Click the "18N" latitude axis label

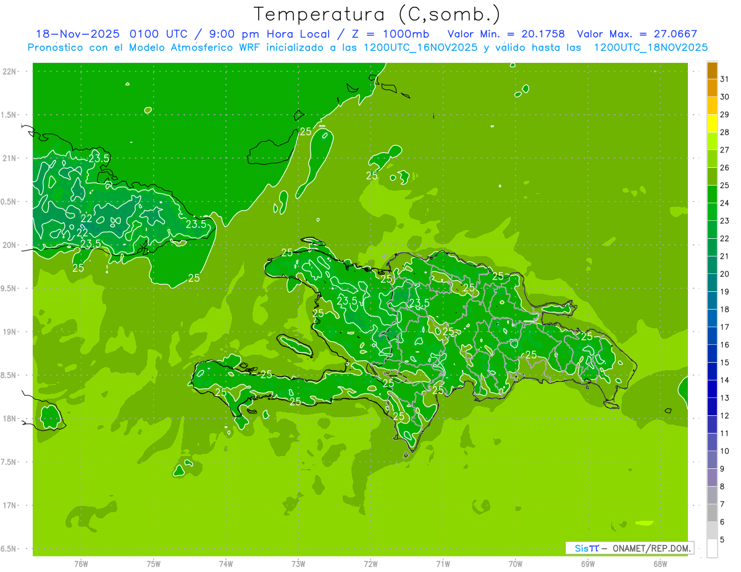pyautogui.click(x=10, y=419)
